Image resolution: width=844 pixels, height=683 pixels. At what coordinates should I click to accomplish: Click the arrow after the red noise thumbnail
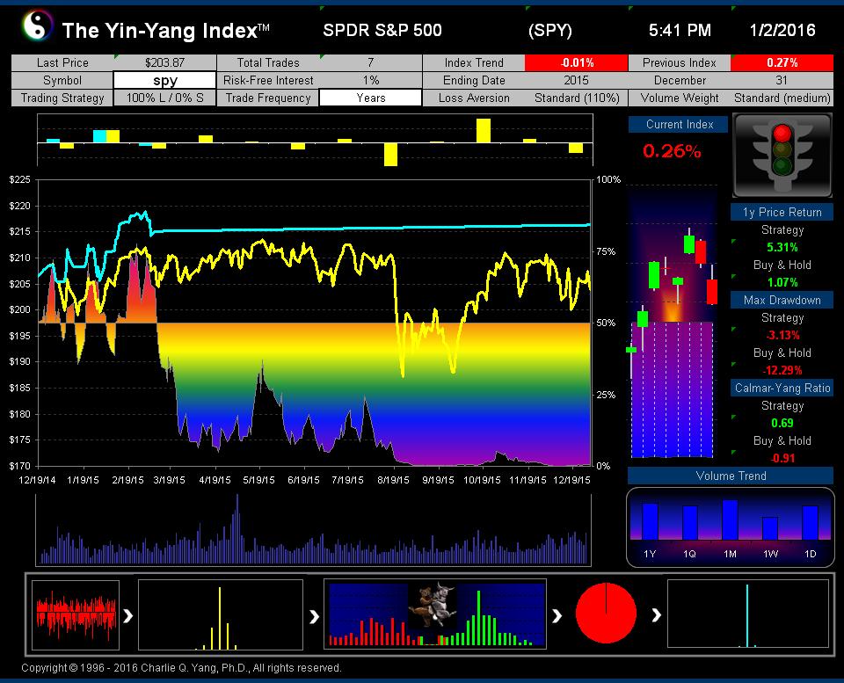tap(128, 615)
